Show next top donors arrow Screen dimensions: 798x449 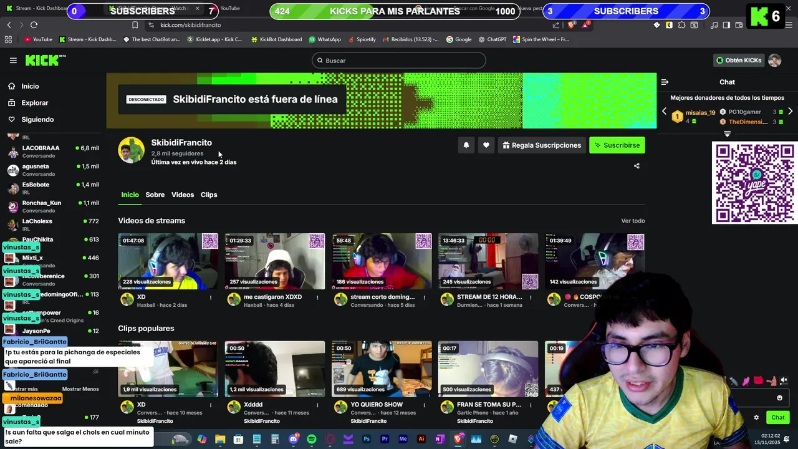(x=790, y=111)
